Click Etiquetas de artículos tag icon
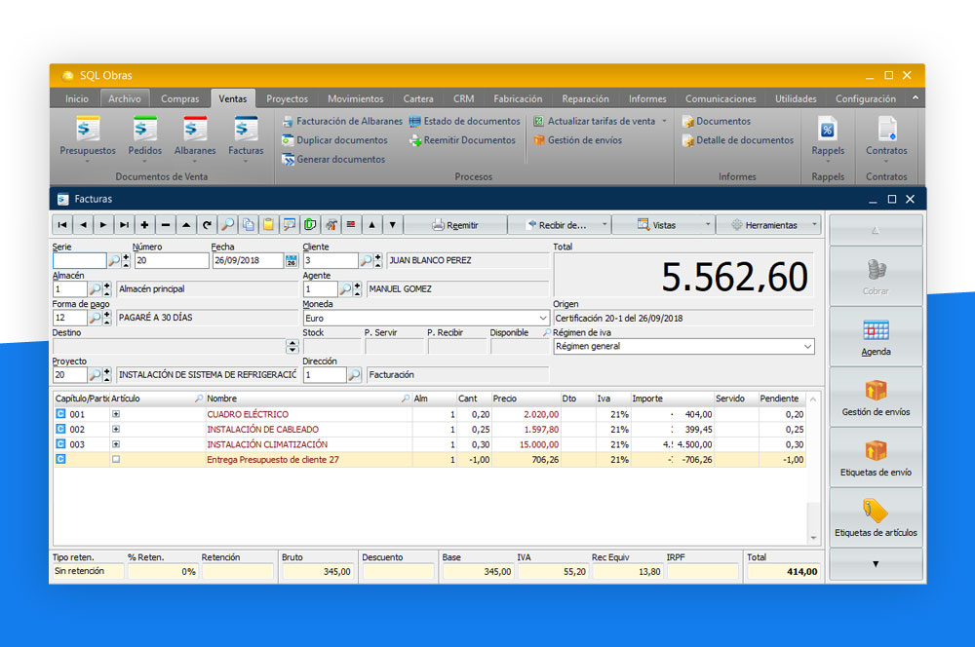975x647 pixels. click(876, 512)
